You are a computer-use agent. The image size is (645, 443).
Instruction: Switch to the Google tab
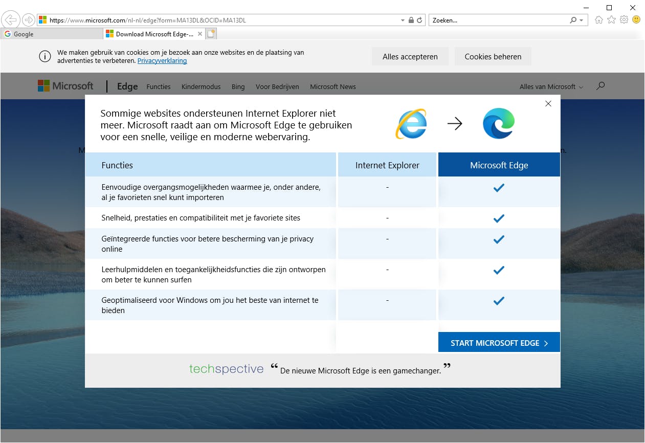point(51,34)
